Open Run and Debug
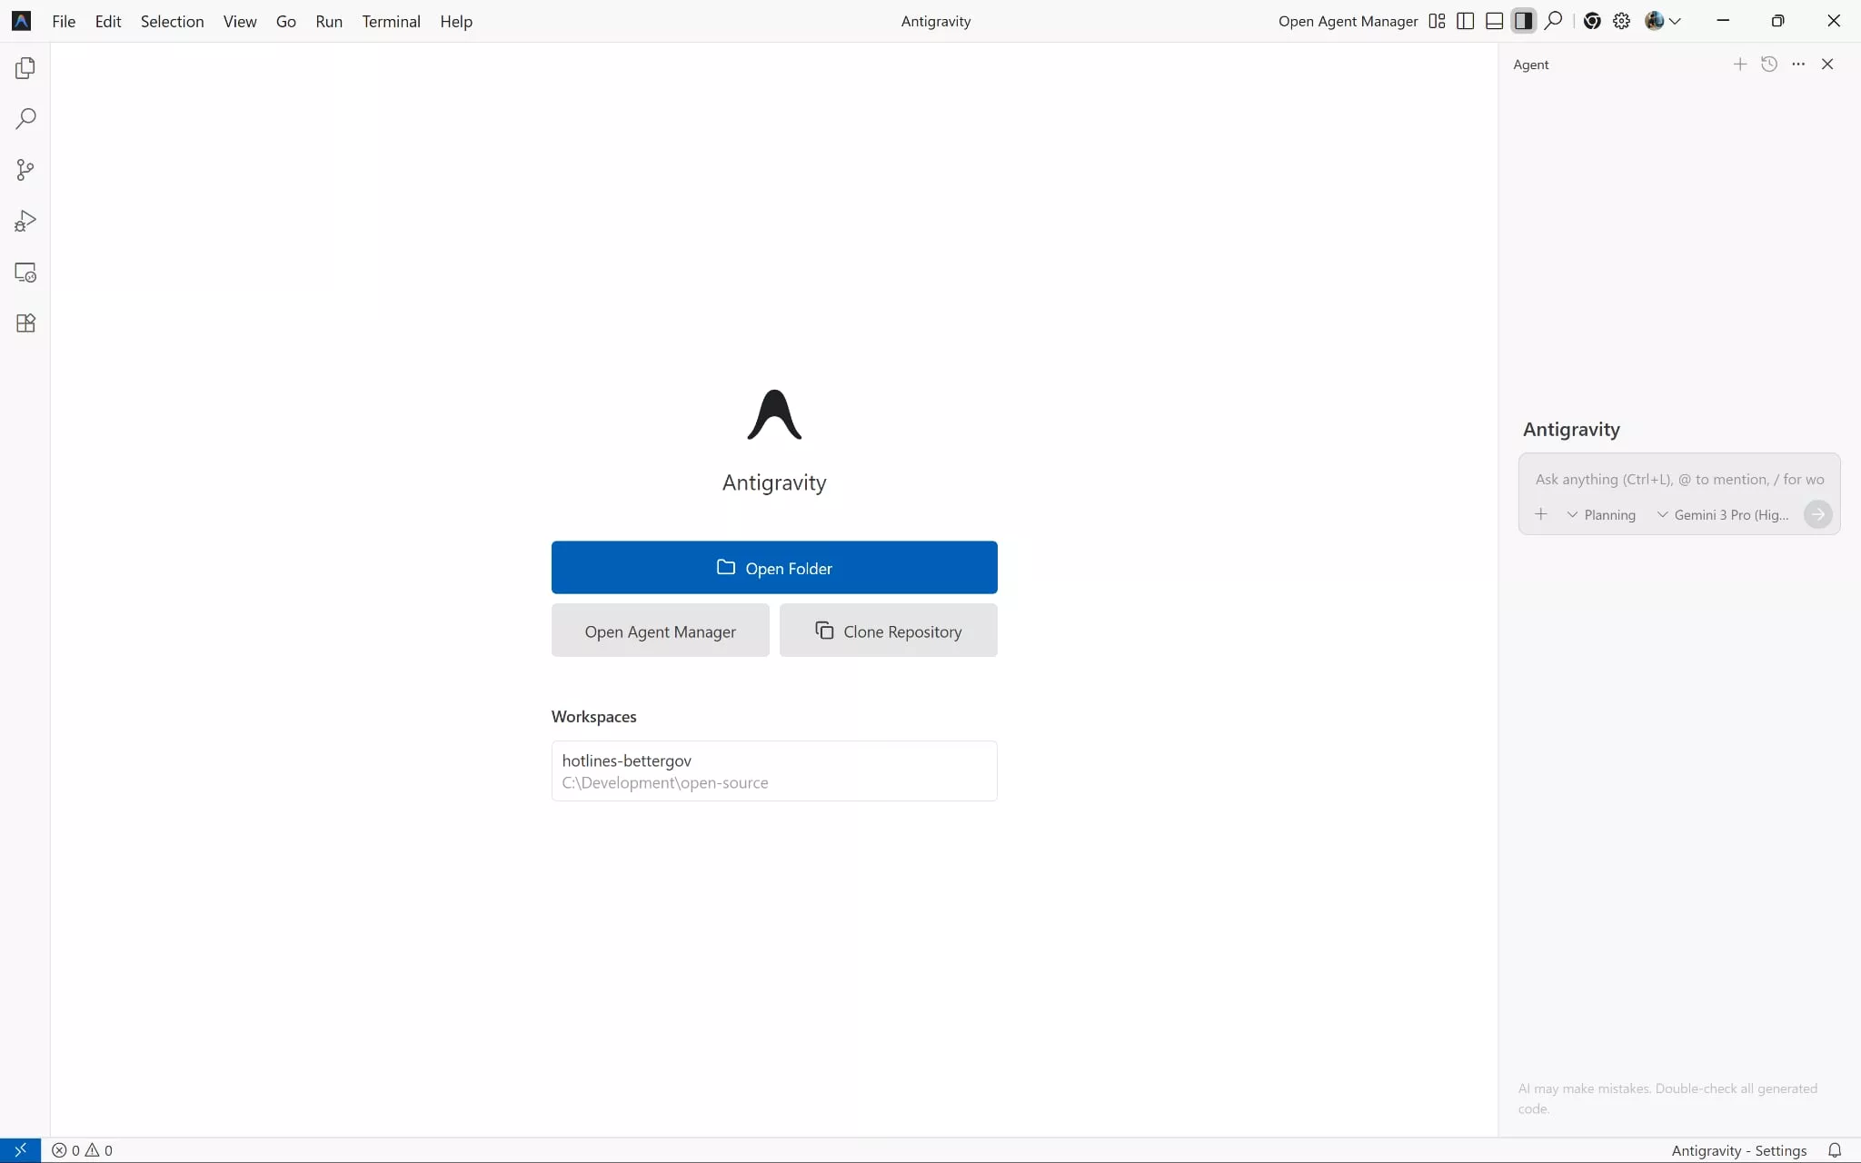The width and height of the screenshot is (1861, 1163). pyautogui.click(x=25, y=220)
